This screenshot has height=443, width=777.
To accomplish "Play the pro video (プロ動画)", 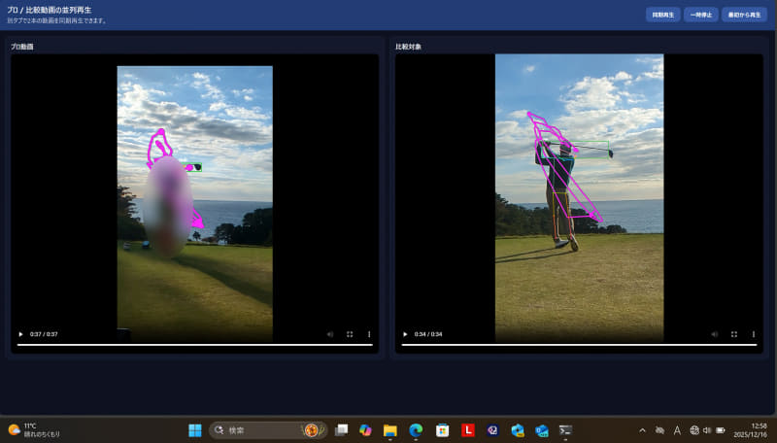I will [x=20, y=334].
